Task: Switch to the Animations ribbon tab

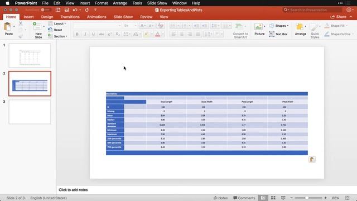Action: (97, 17)
